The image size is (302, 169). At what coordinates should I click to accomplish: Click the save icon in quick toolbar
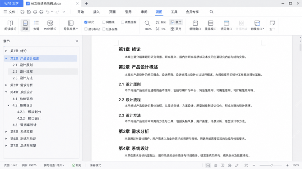(x=22, y=12)
